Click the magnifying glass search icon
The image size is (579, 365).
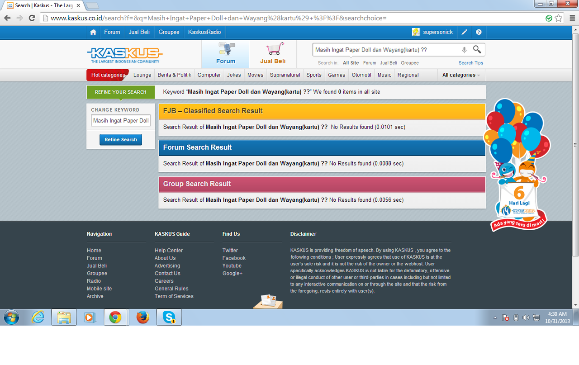(x=477, y=49)
